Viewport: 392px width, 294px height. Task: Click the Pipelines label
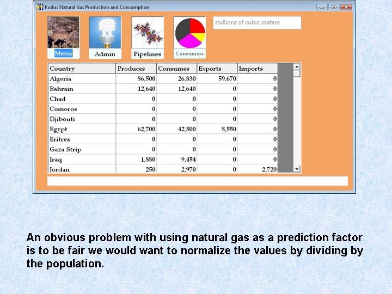148,54
